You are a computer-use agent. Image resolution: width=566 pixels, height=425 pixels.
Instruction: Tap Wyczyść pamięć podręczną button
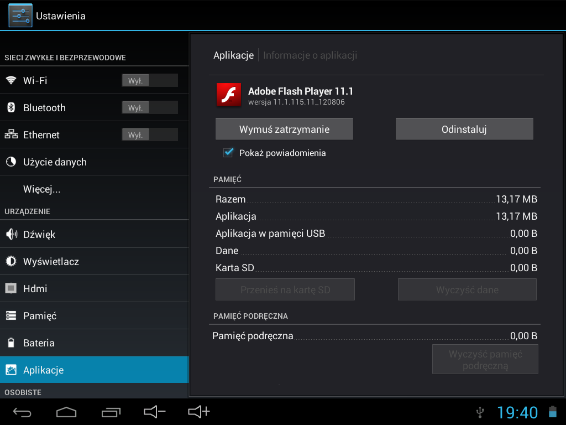pyautogui.click(x=485, y=359)
